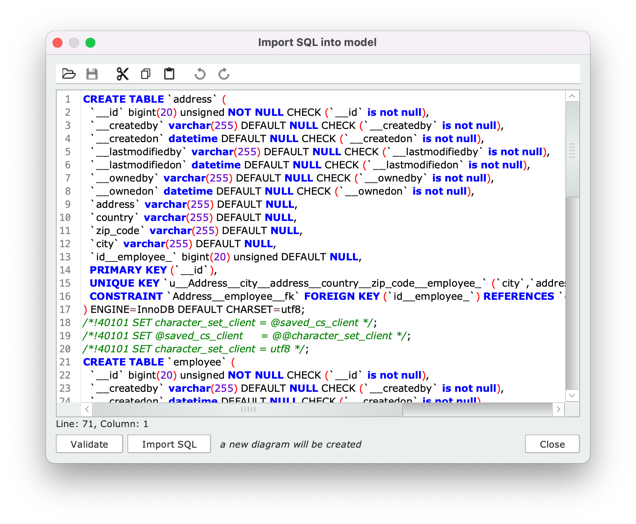Click line number 1 in the gutter

68,99
